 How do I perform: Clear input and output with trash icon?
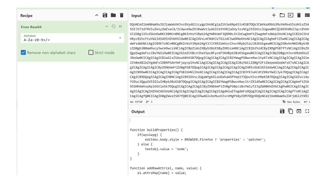click(299, 16)
